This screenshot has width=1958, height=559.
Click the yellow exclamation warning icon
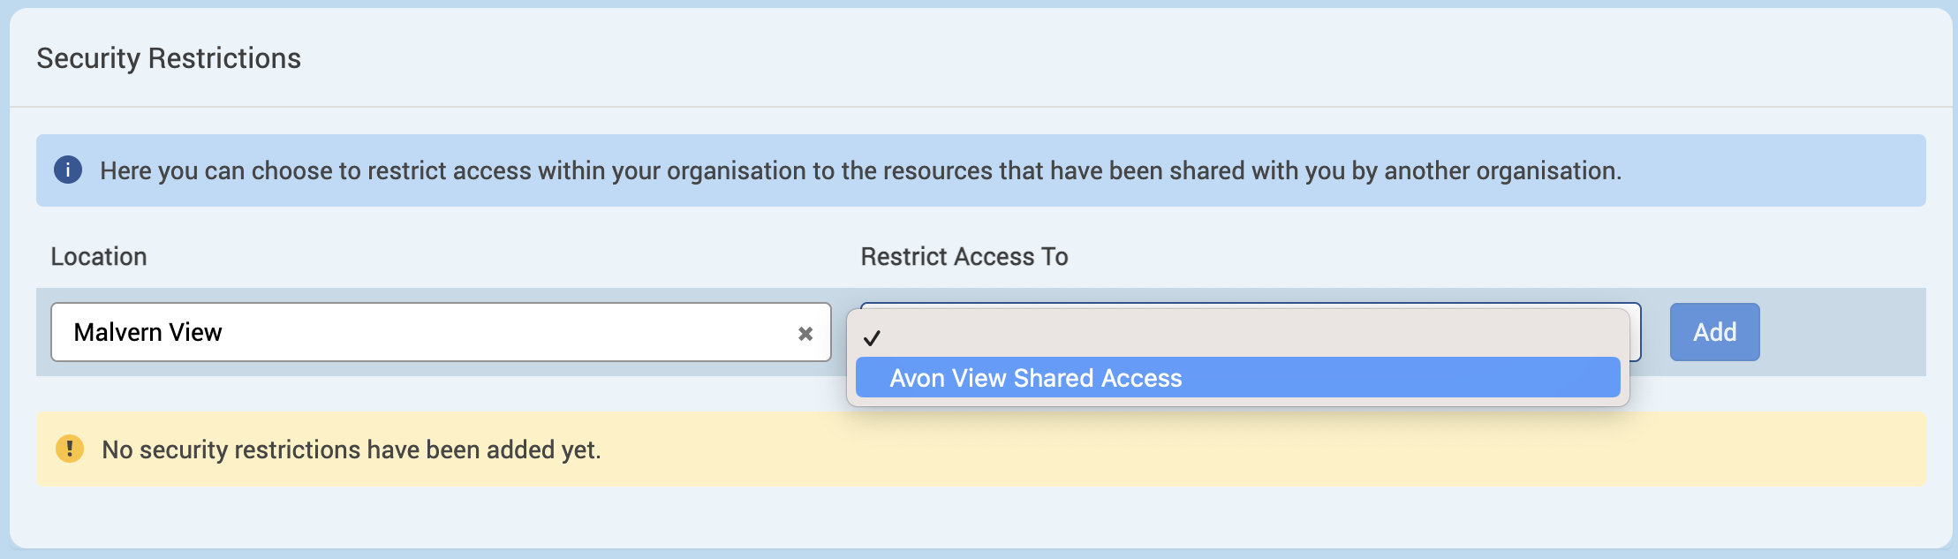pyautogui.click(x=70, y=449)
